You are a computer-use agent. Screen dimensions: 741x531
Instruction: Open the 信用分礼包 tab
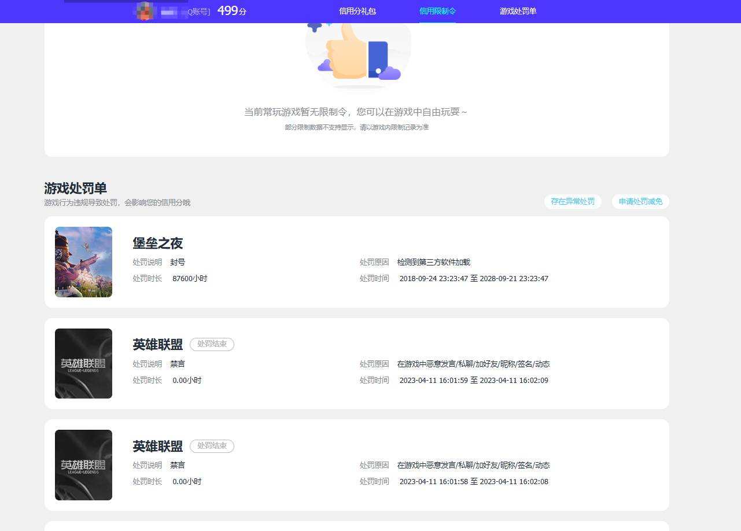[x=357, y=11]
